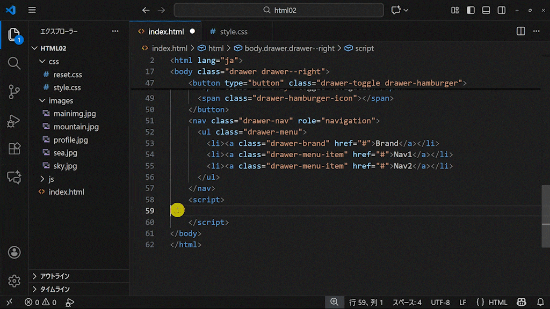Toggle the bottom panel visibility

click(486, 10)
